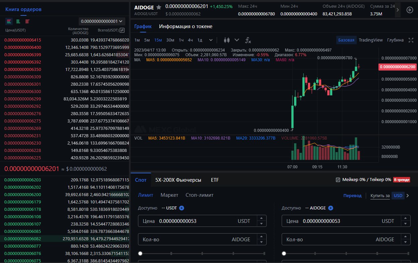Increase sell price with up stepper
The height and width of the screenshot is (263, 418).
point(406,218)
